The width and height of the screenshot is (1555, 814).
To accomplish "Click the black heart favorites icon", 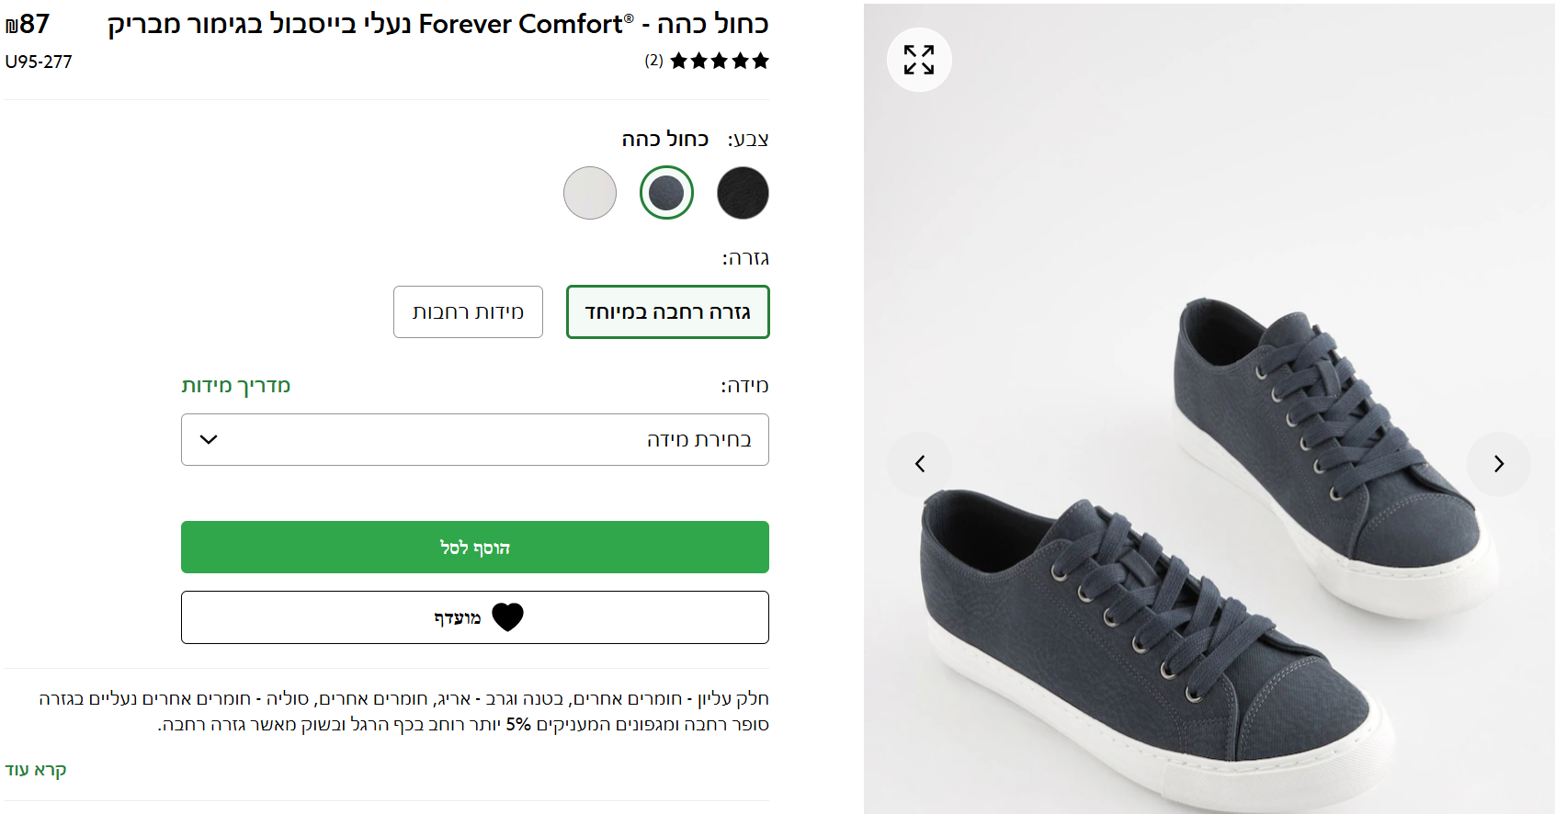I will (507, 617).
